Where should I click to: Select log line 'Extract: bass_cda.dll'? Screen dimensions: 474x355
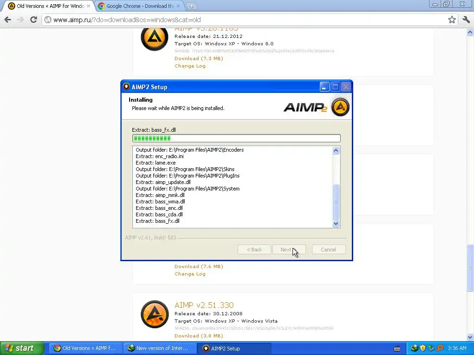point(159,214)
